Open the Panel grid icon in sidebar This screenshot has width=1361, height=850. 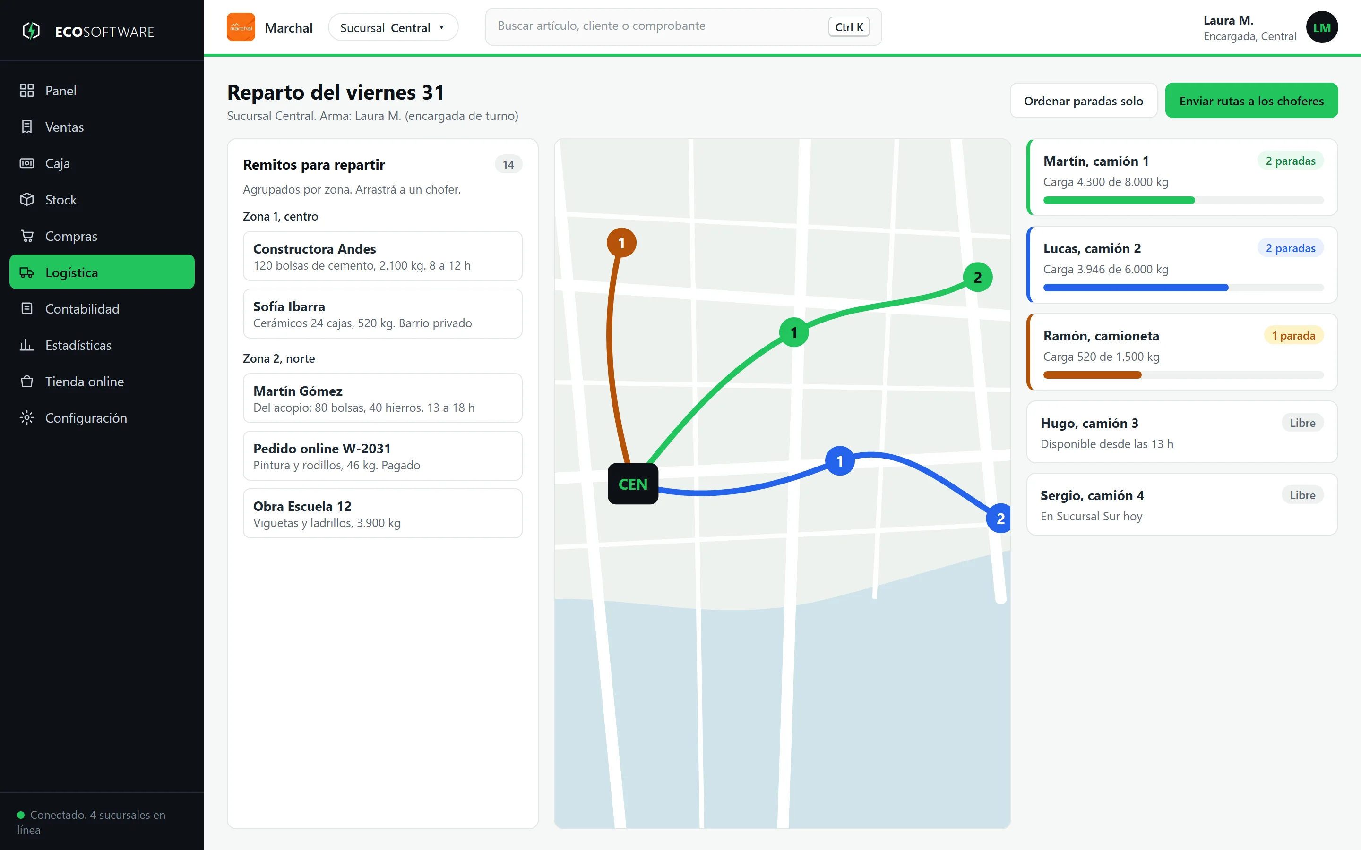coord(26,91)
